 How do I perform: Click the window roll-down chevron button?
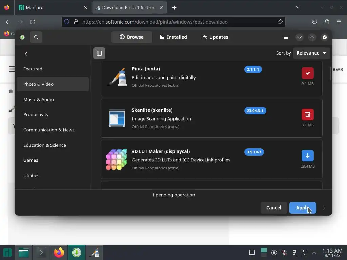pyautogui.click(x=300, y=37)
